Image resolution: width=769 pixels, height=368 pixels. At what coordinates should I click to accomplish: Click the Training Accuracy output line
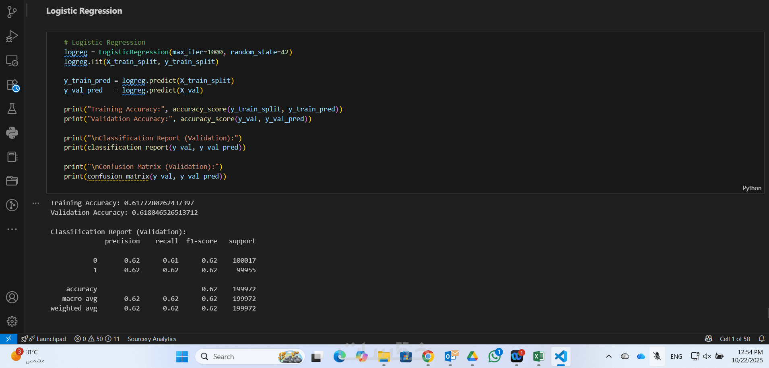coord(122,203)
